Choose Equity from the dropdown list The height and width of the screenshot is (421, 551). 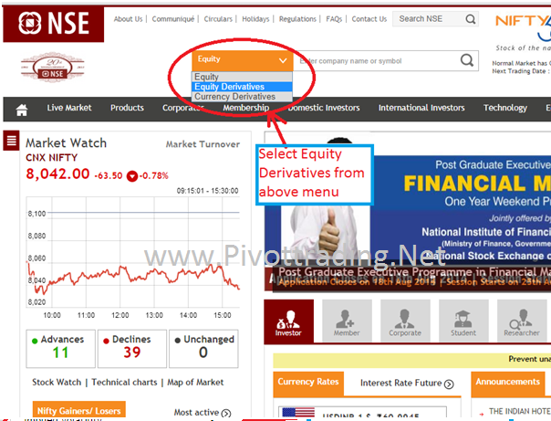point(242,77)
